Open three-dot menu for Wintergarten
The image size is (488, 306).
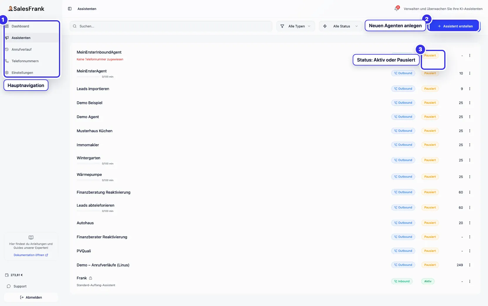[470, 160]
